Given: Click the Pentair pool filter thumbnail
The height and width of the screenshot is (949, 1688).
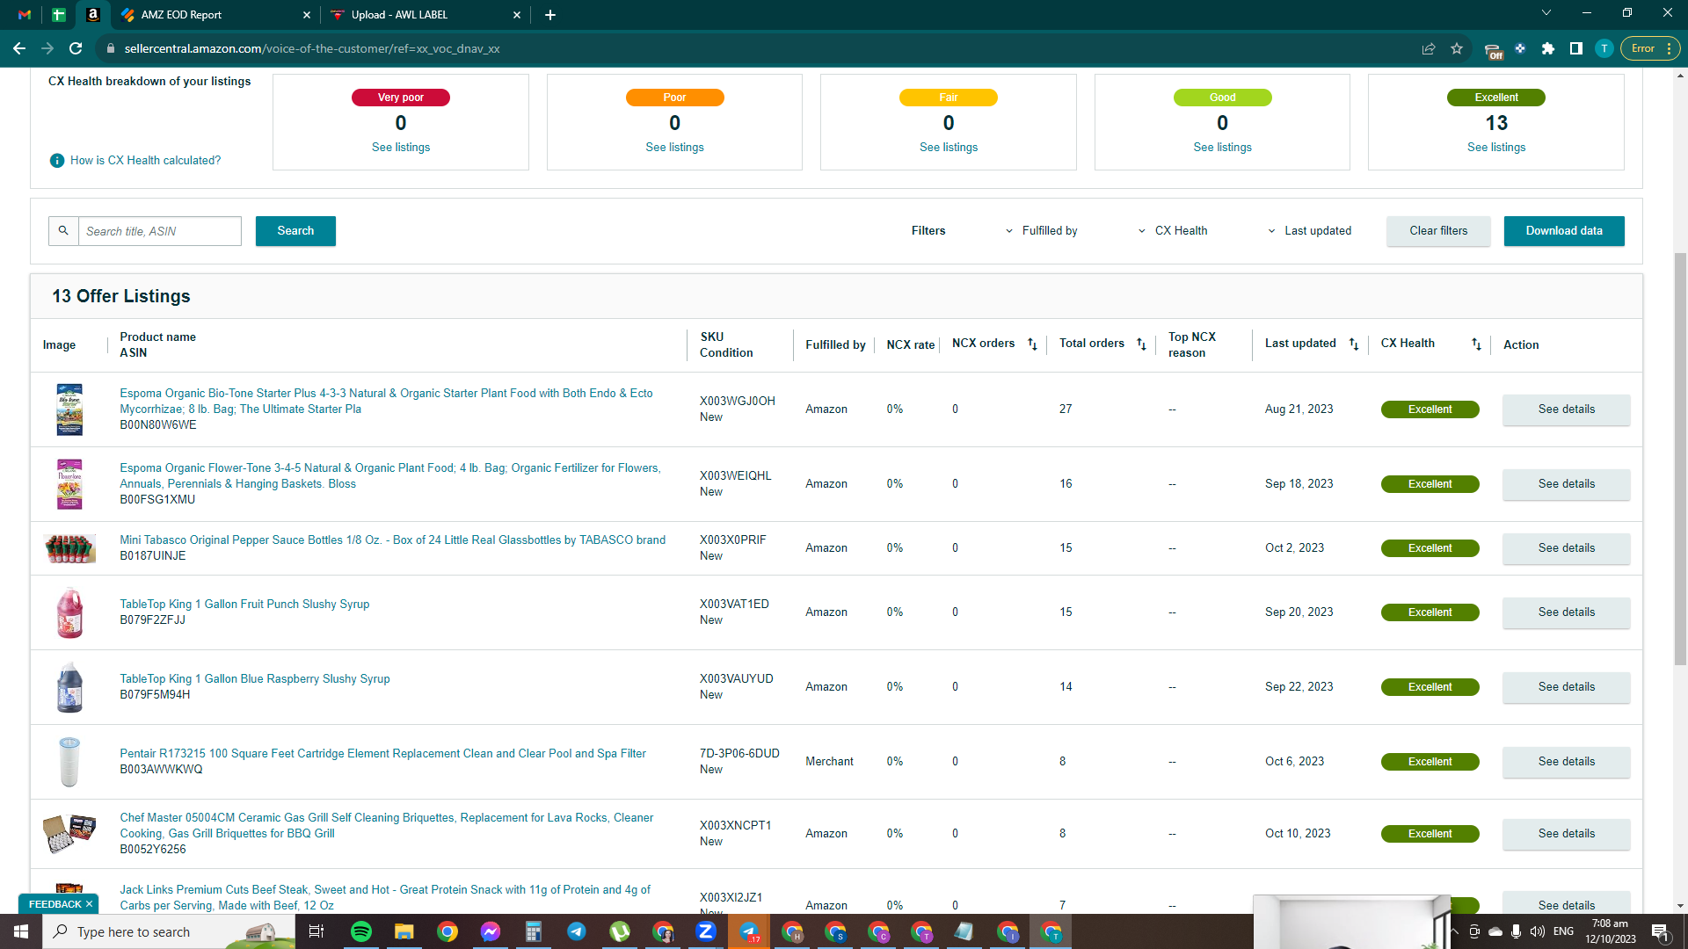Looking at the screenshot, I should pos(69,762).
